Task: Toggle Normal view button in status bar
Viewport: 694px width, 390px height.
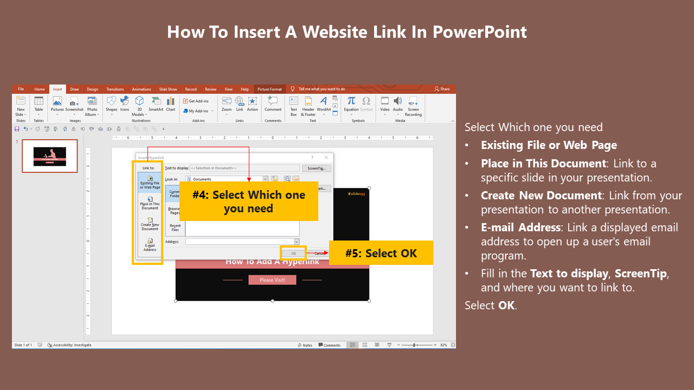Action: (x=352, y=345)
